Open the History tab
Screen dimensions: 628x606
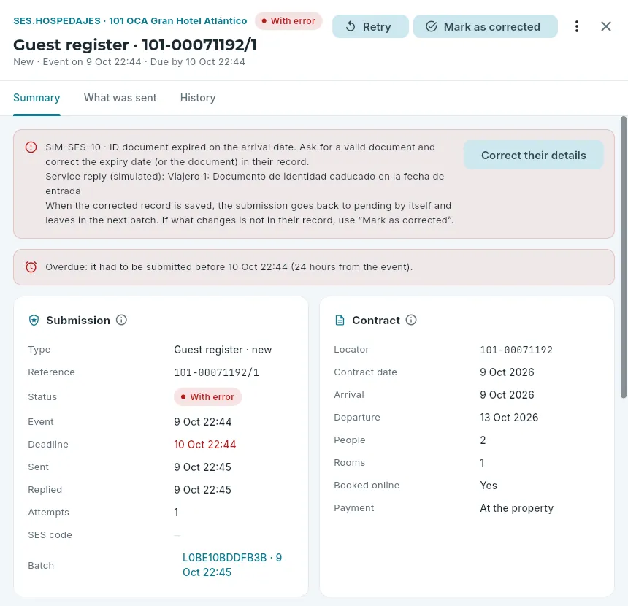click(x=198, y=98)
